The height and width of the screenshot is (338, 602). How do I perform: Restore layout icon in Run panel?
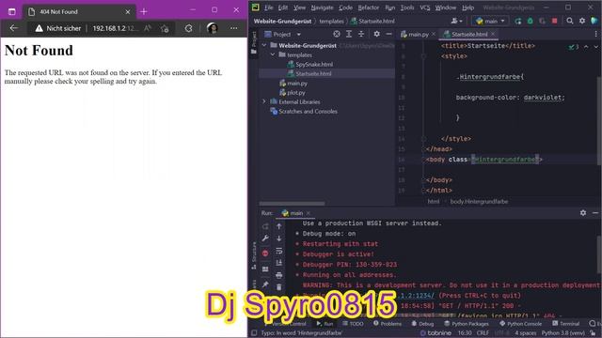click(x=265, y=269)
